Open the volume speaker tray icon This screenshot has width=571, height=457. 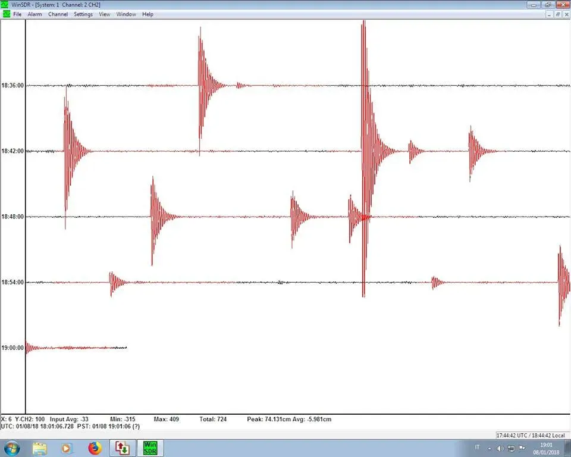500,448
